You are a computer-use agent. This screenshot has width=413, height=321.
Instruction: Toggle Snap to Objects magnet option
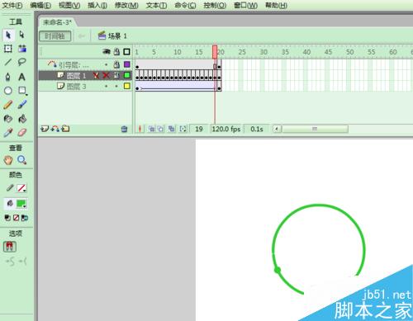10,247
